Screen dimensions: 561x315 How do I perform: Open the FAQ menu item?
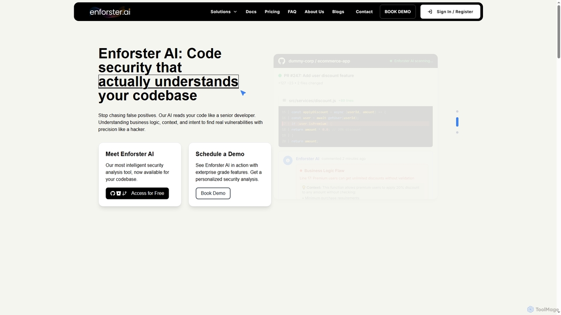click(x=292, y=12)
